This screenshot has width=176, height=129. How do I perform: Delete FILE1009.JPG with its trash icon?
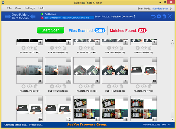tap(64, 86)
